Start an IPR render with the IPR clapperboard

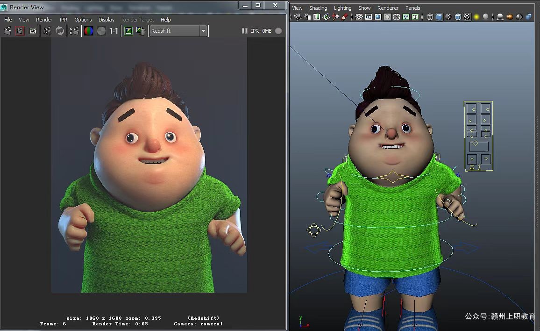[47, 31]
